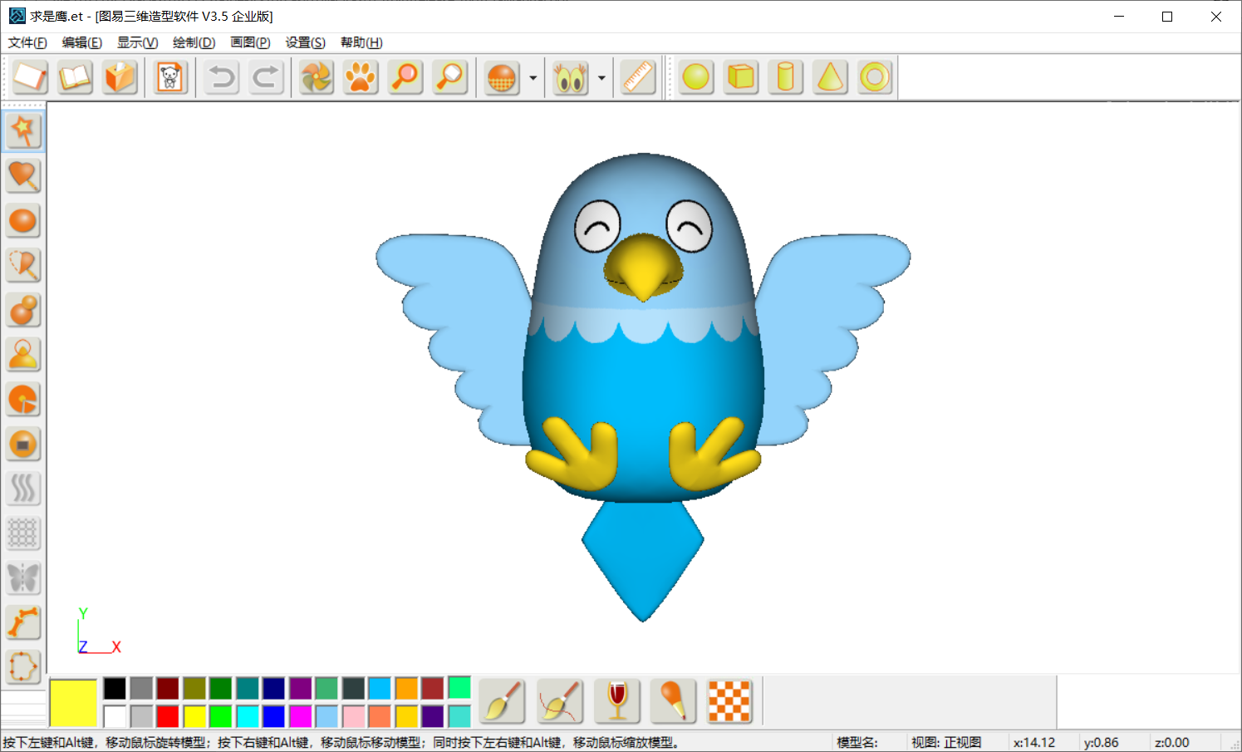Click the pinwheel rotate view icon
This screenshot has height=752, width=1242.
tap(317, 78)
